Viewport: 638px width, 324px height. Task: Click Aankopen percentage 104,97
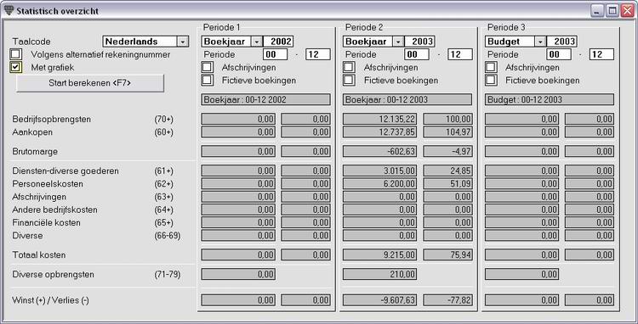tap(447, 132)
